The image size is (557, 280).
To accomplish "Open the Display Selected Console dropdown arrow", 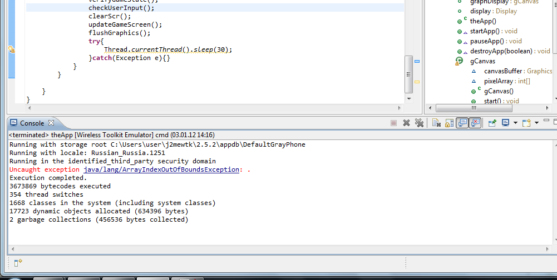I will click(x=515, y=123).
